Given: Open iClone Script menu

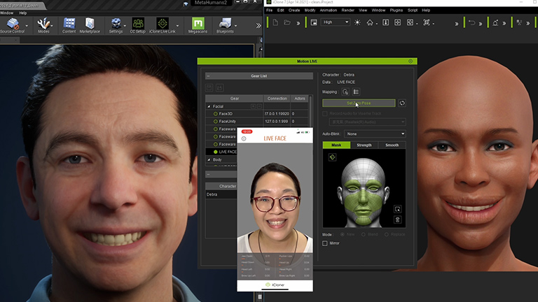Looking at the screenshot, I should tap(413, 10).
